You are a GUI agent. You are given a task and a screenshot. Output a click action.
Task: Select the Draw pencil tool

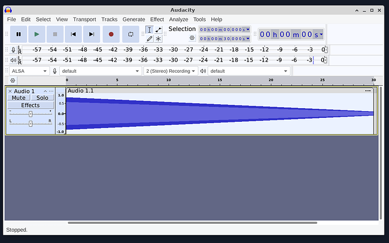pos(149,39)
